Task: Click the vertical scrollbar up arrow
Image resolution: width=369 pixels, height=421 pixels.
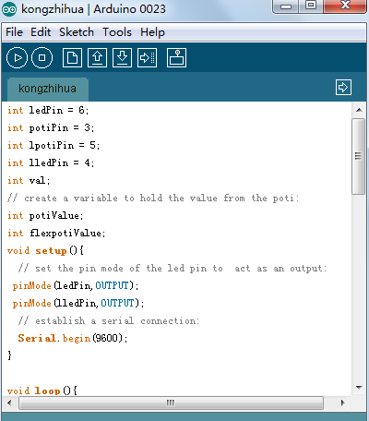Action: [359, 110]
